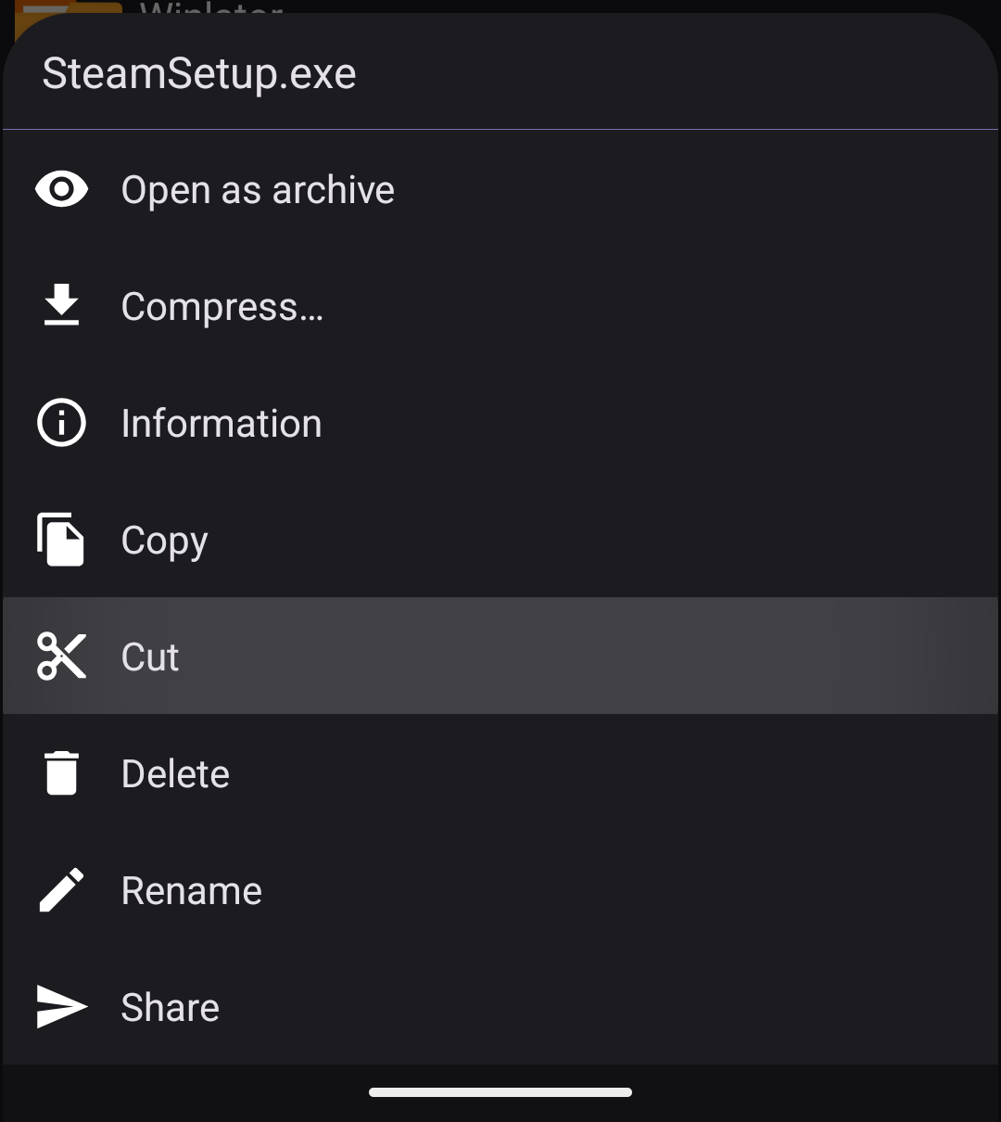
Task: Click the eye icon for Open as archive
Action: tap(61, 190)
